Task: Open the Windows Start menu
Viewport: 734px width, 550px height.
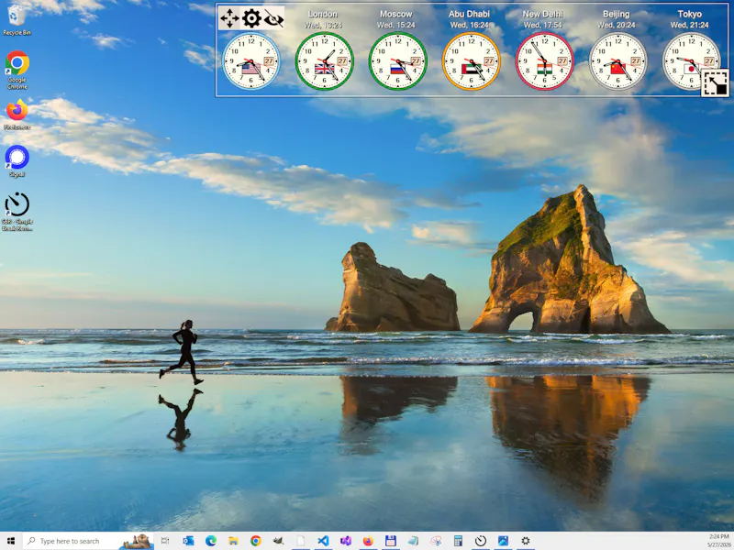Action: tap(11, 541)
